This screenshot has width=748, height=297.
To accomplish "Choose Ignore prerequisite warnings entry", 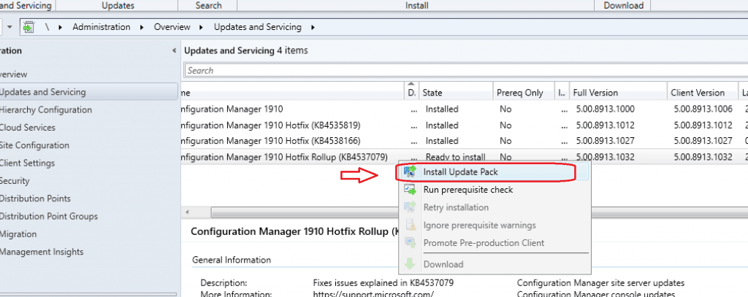I will [x=494, y=225].
